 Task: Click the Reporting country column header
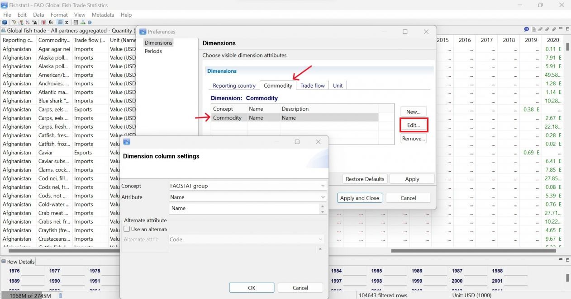click(x=18, y=40)
